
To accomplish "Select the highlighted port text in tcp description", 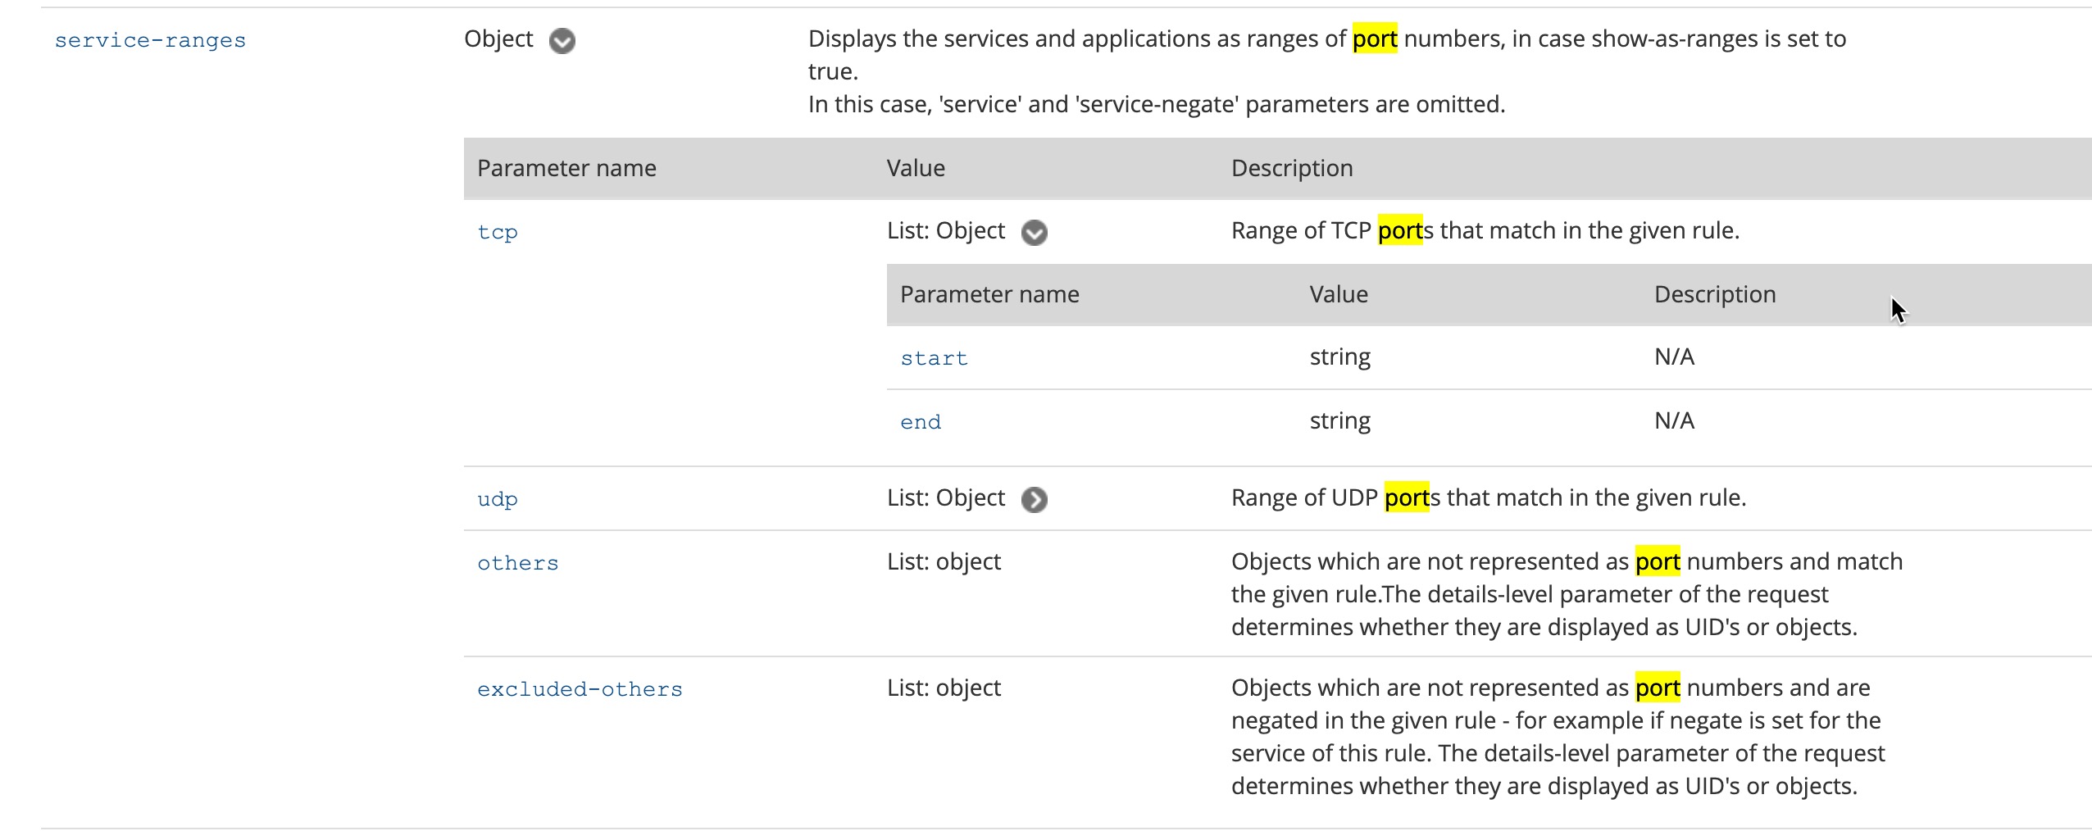I will pyautogui.click(x=1402, y=231).
